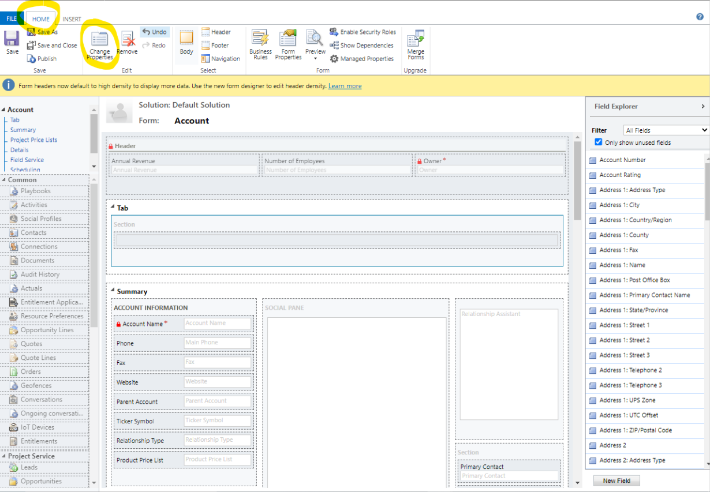The image size is (710, 492).
Task: Open the All Fields filter dropdown
Action: [x=665, y=130]
